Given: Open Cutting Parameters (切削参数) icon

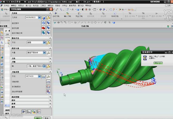Looking at the screenshot, I should 48,82.
